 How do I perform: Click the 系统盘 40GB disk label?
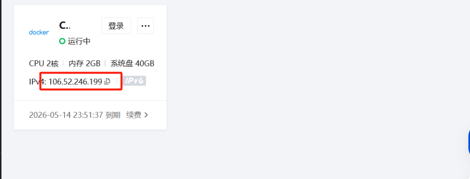click(x=133, y=64)
